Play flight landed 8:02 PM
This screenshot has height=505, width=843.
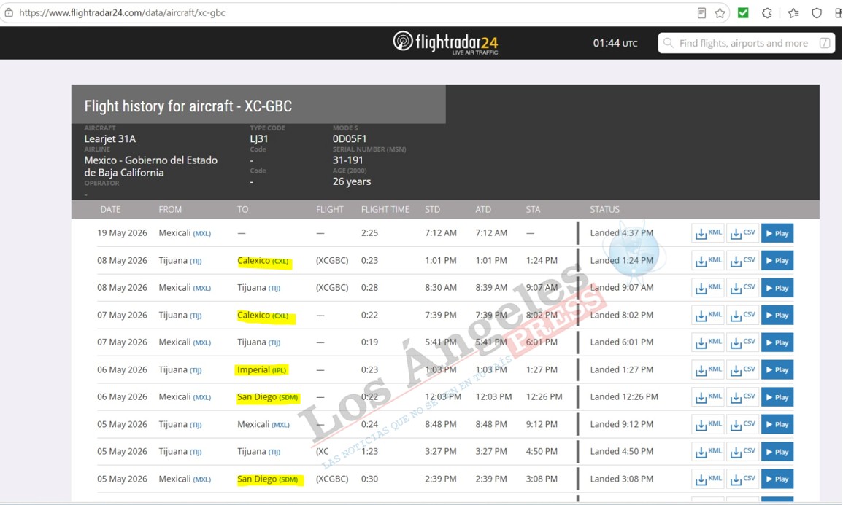coord(777,315)
